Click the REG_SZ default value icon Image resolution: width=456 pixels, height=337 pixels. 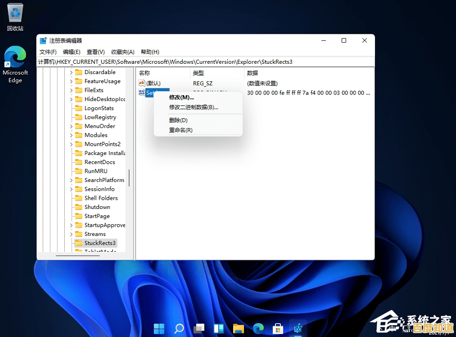[142, 83]
